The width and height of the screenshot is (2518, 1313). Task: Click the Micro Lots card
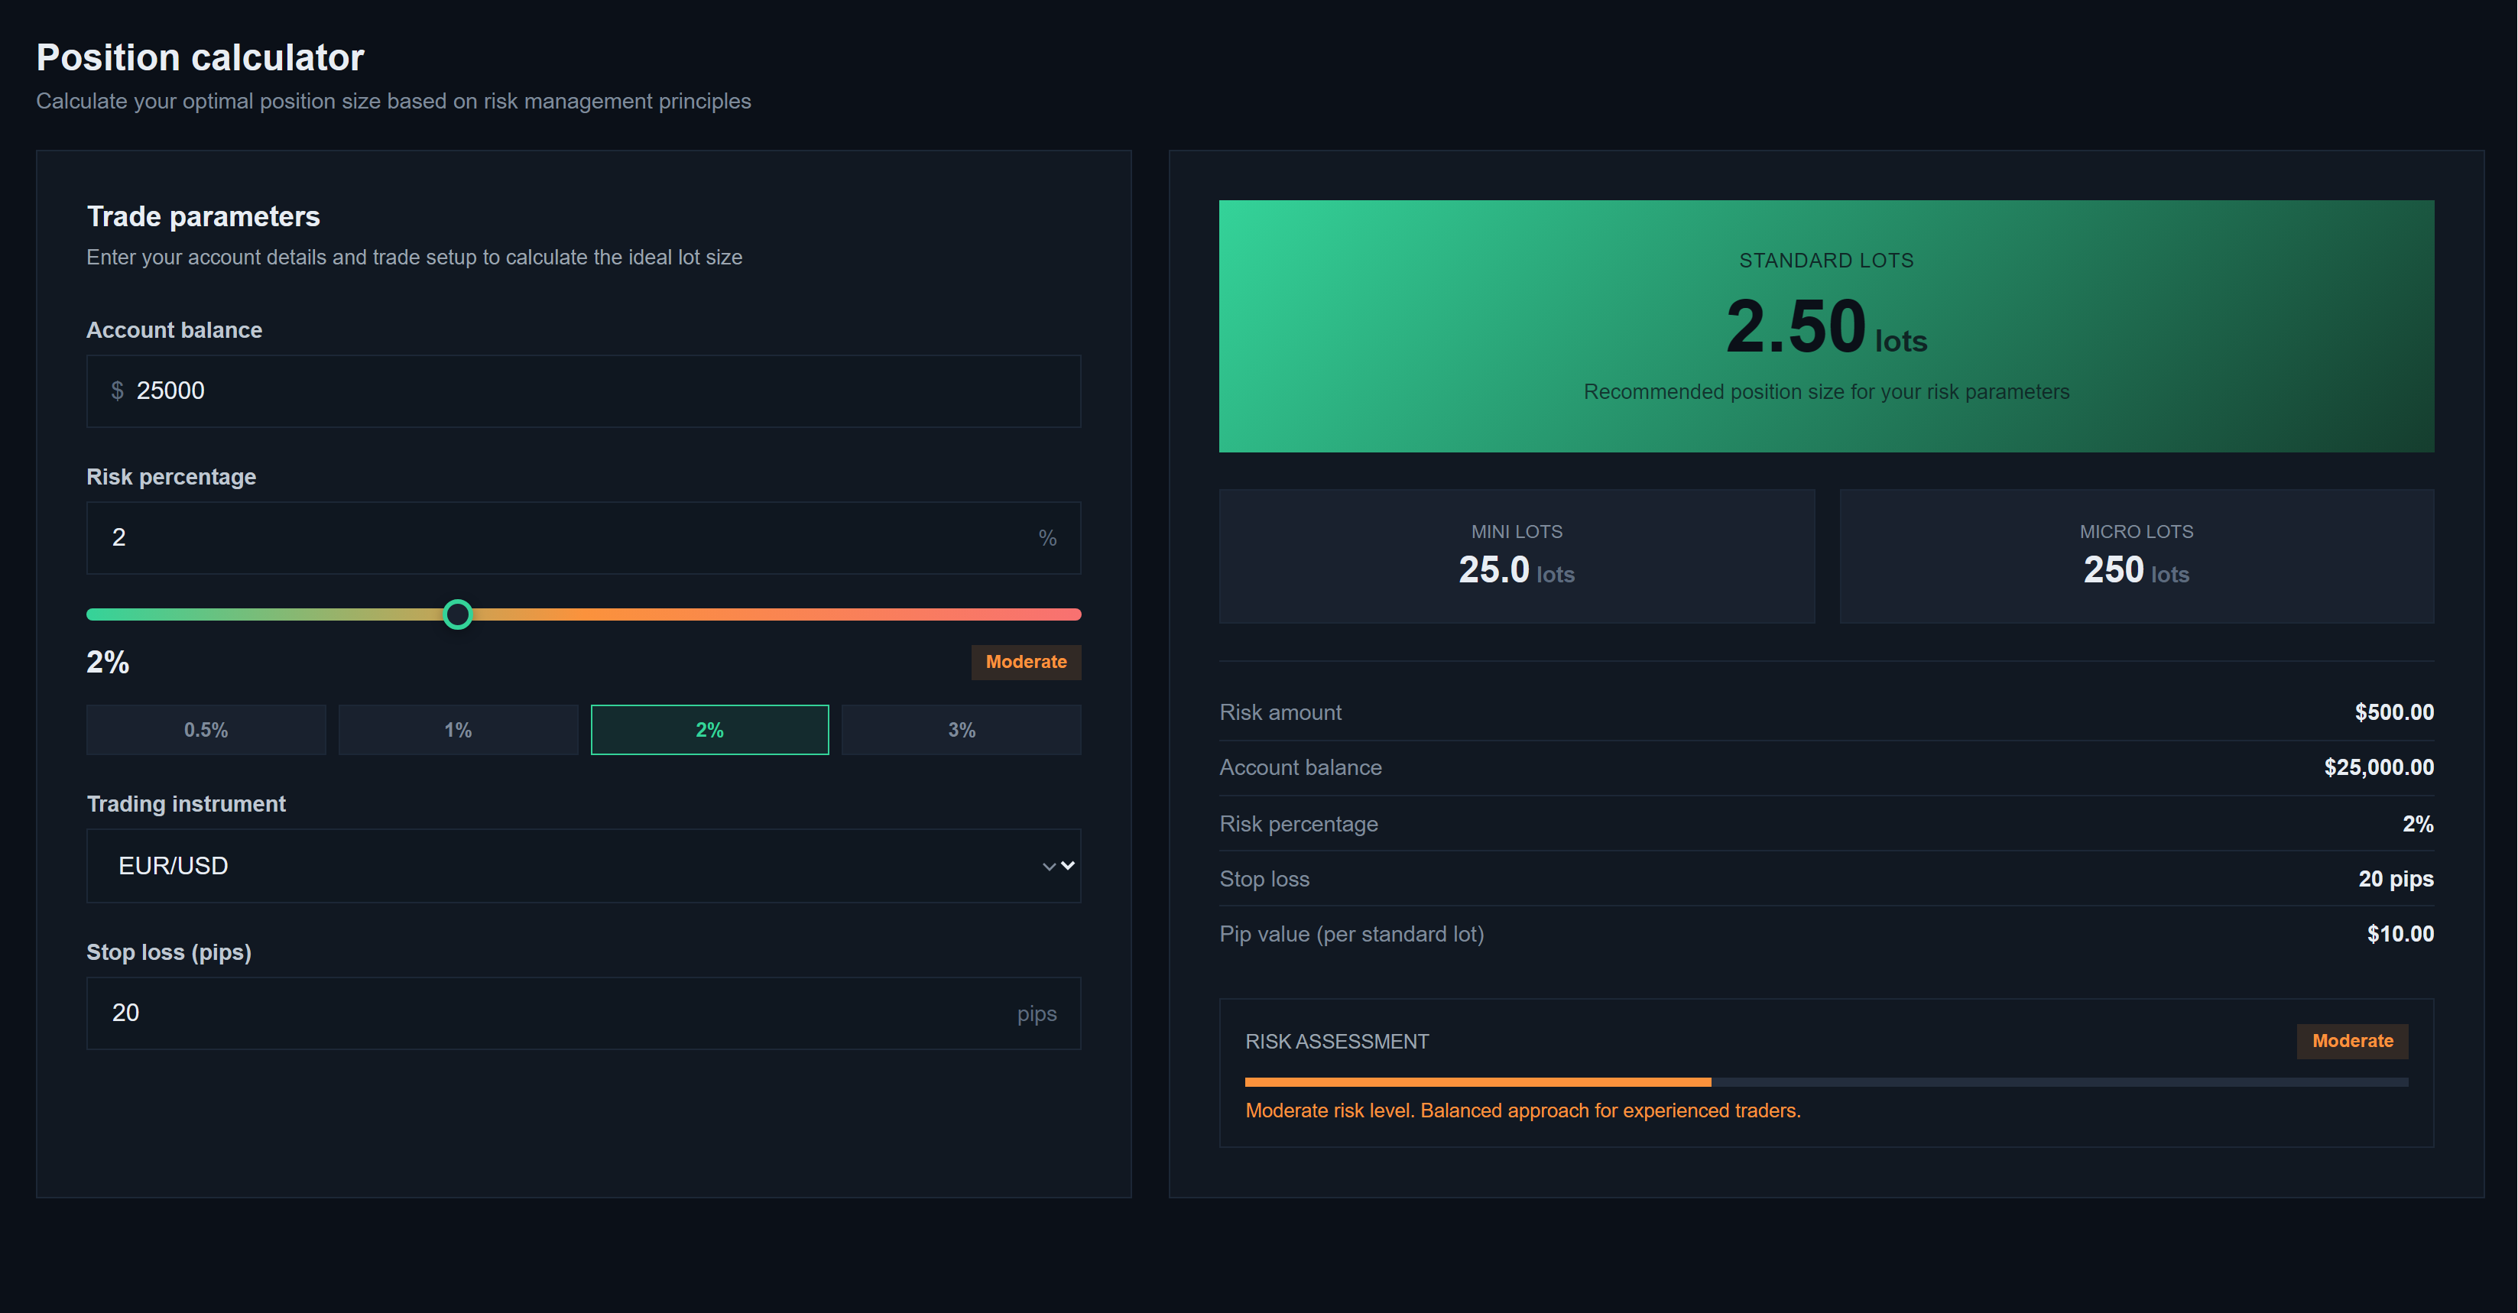click(2137, 557)
